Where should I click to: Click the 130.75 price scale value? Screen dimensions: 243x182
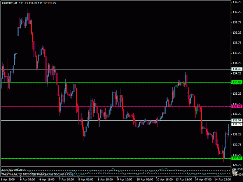pyautogui.click(x=237, y=145)
